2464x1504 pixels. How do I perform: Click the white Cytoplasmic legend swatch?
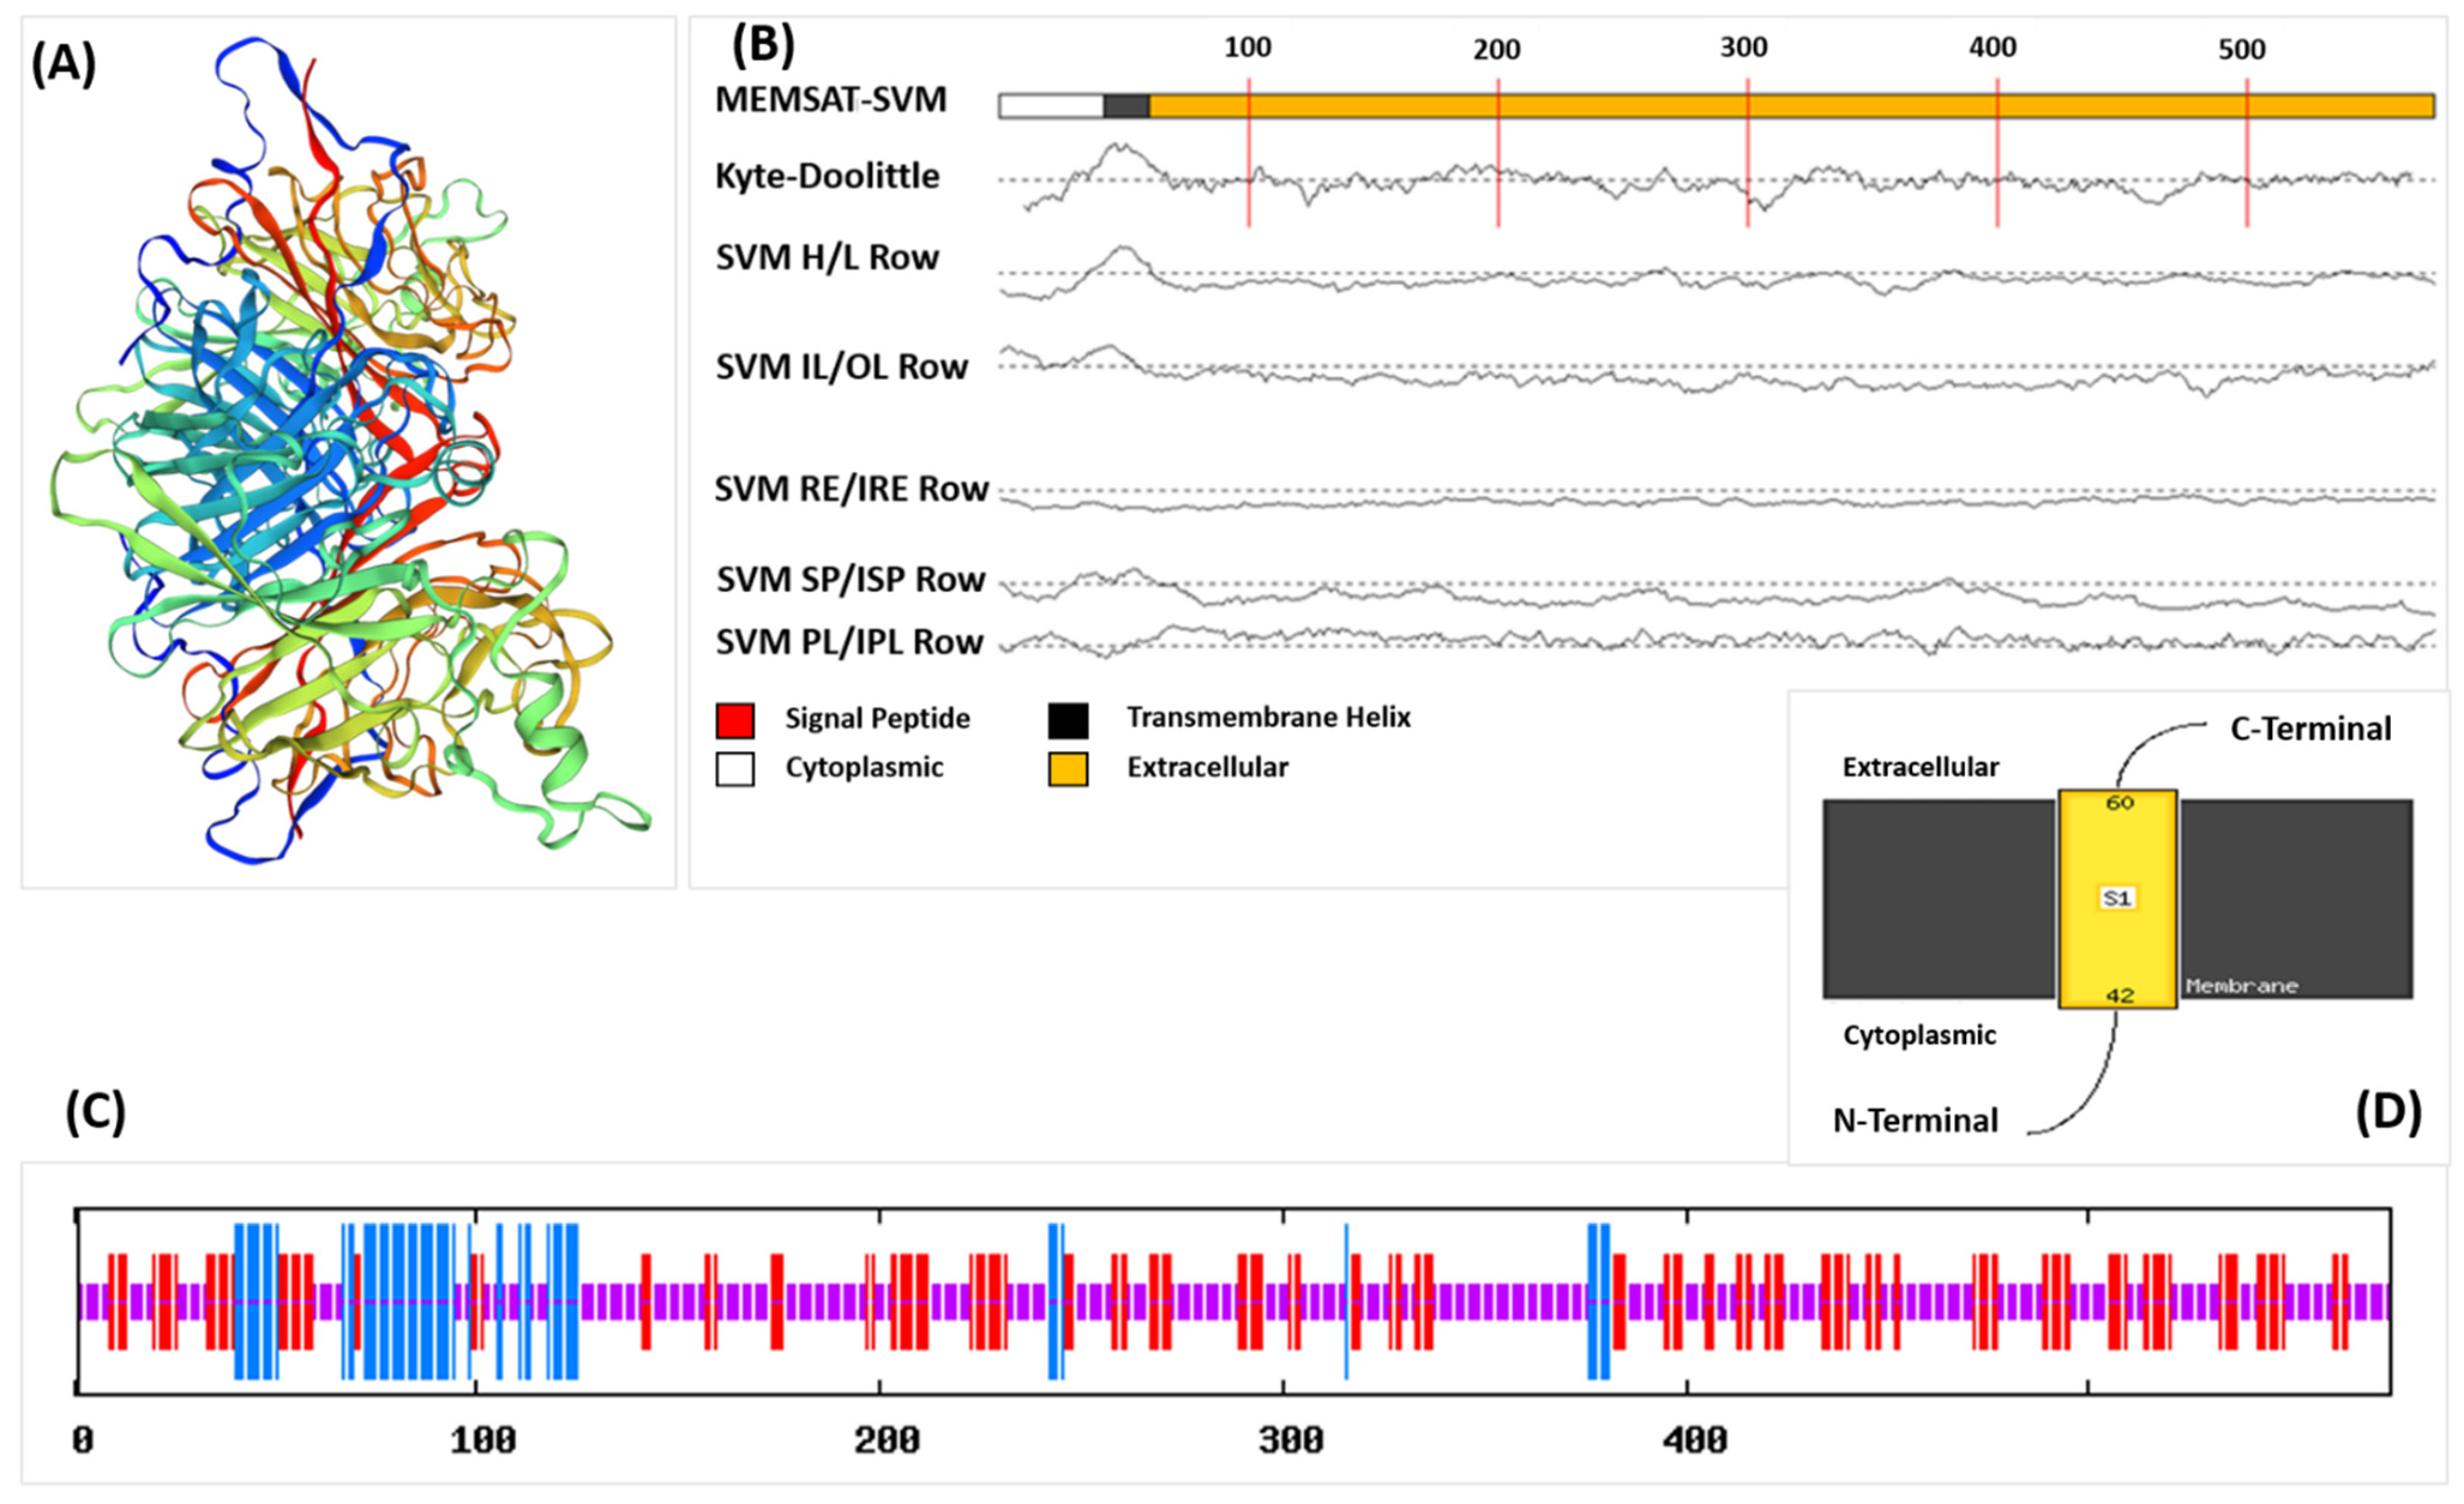[735, 769]
